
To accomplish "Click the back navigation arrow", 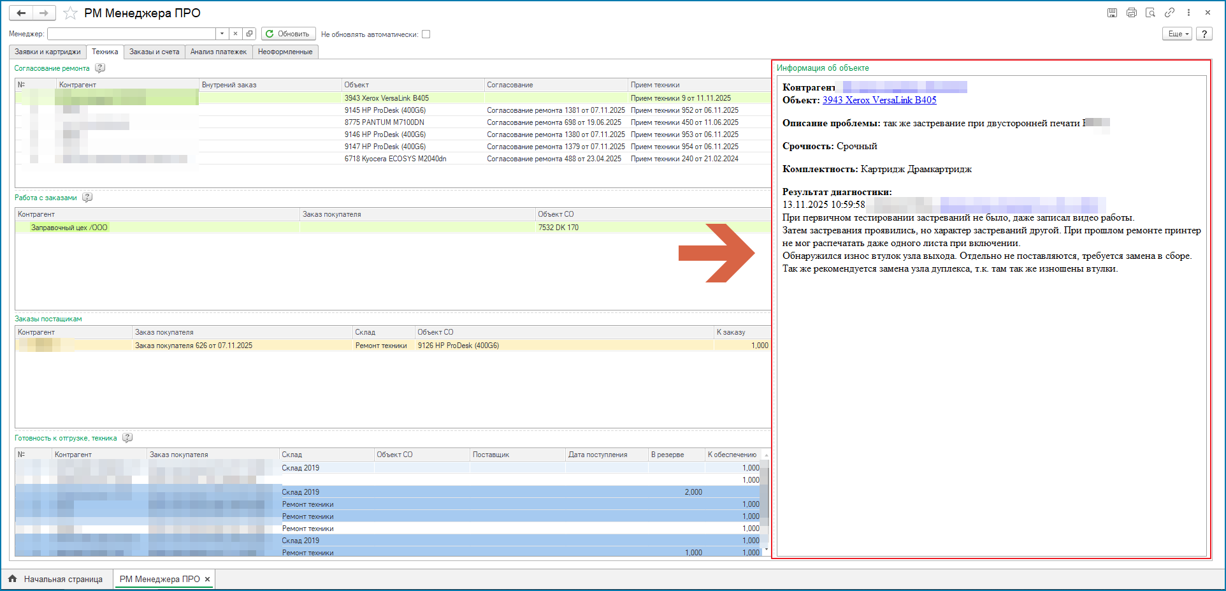I will (x=21, y=13).
